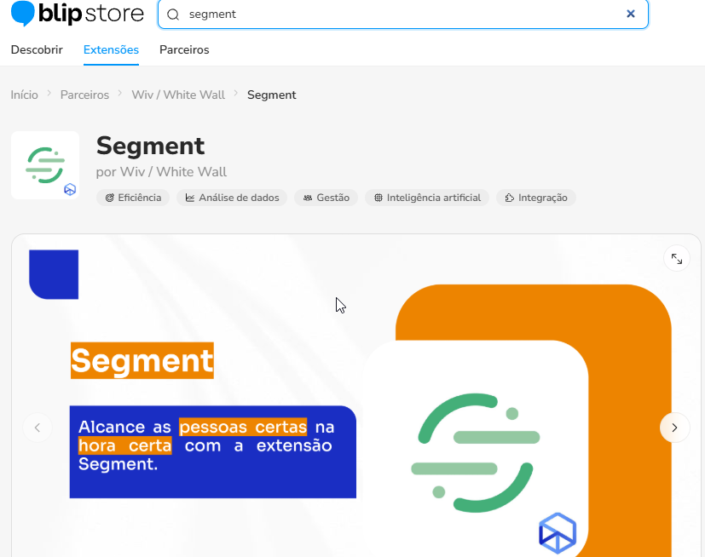Select the Gestão tag
This screenshot has width=705, height=557.
click(326, 198)
